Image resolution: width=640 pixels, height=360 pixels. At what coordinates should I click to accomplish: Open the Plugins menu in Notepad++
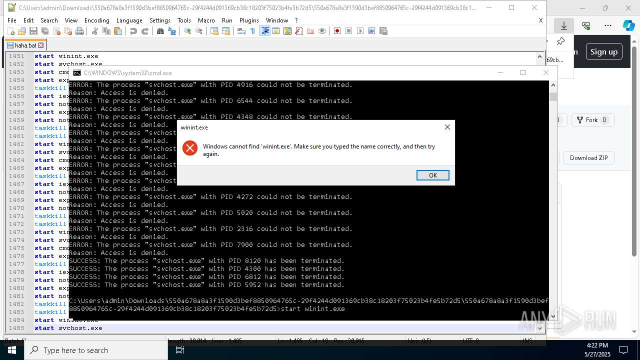(249, 20)
